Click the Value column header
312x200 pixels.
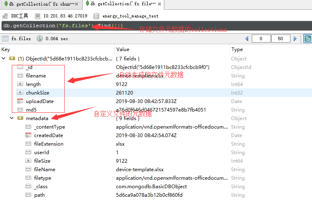(x=123, y=49)
